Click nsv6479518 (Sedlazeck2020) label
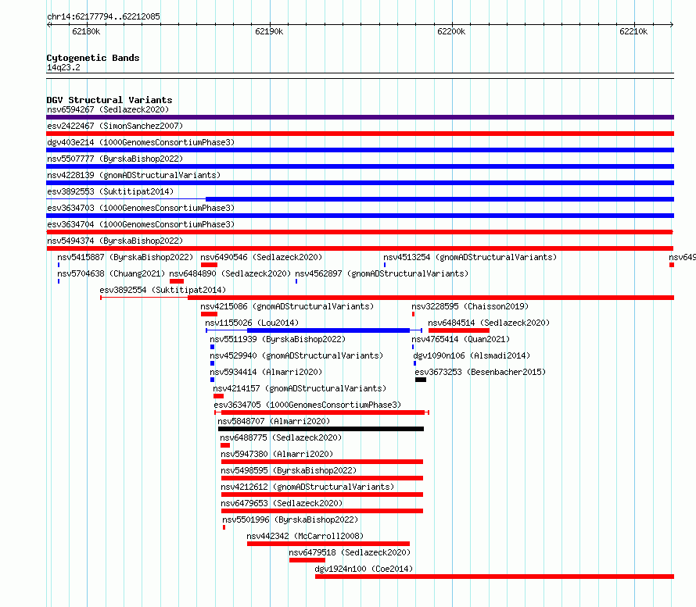The image size is (696, 607). point(350,552)
